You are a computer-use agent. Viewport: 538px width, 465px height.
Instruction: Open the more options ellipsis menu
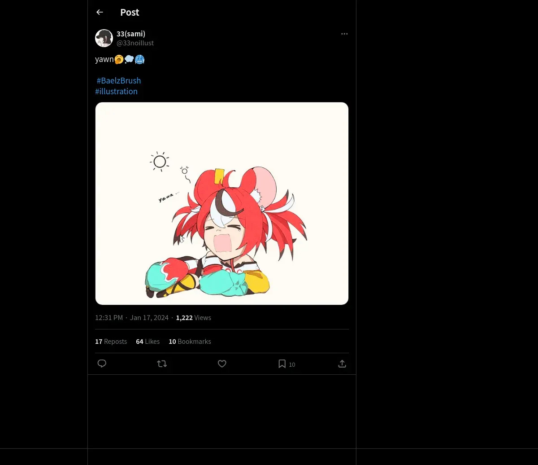pos(344,34)
